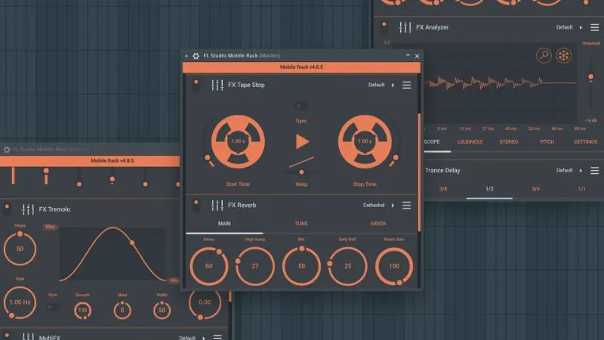Open the FX Reverb Cathedral preset arrow
This screenshot has height=340, width=604.
pyautogui.click(x=393, y=206)
